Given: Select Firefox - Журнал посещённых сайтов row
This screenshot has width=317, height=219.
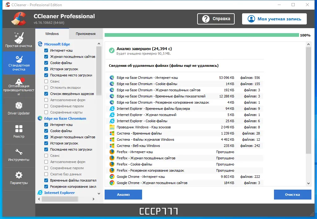Looking at the screenshot, I should (x=185, y=158).
